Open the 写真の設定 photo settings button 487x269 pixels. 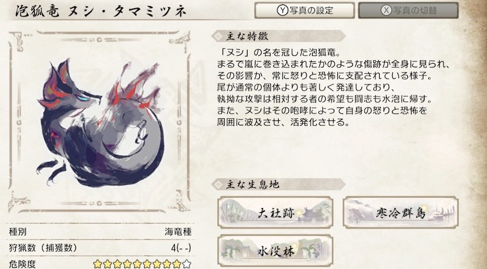pyautogui.click(x=305, y=10)
